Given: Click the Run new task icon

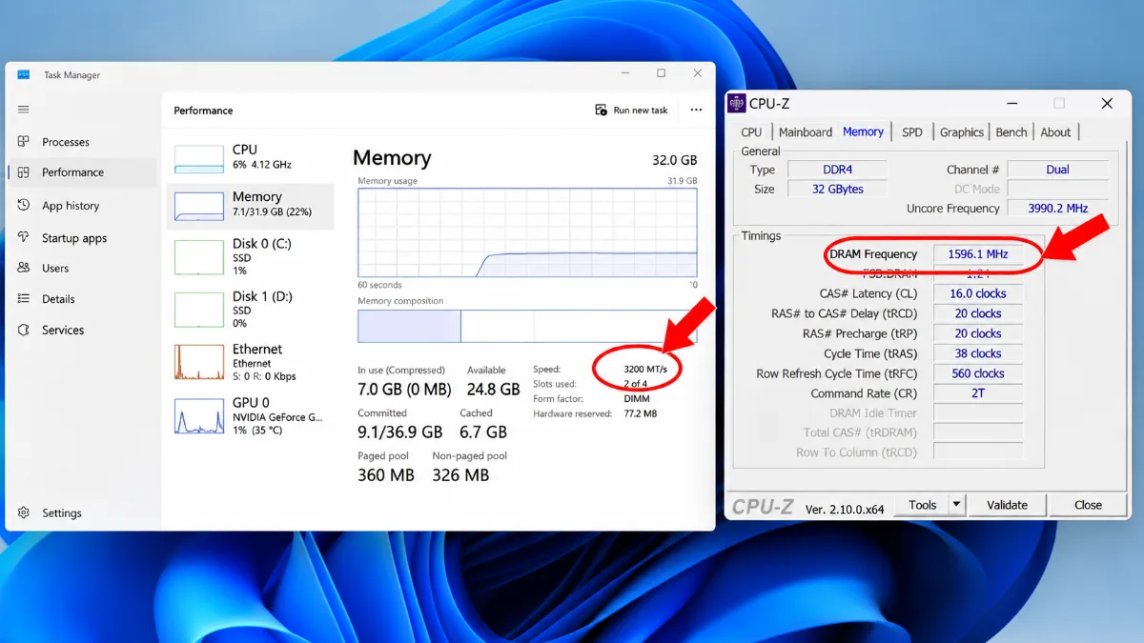Looking at the screenshot, I should pos(601,111).
